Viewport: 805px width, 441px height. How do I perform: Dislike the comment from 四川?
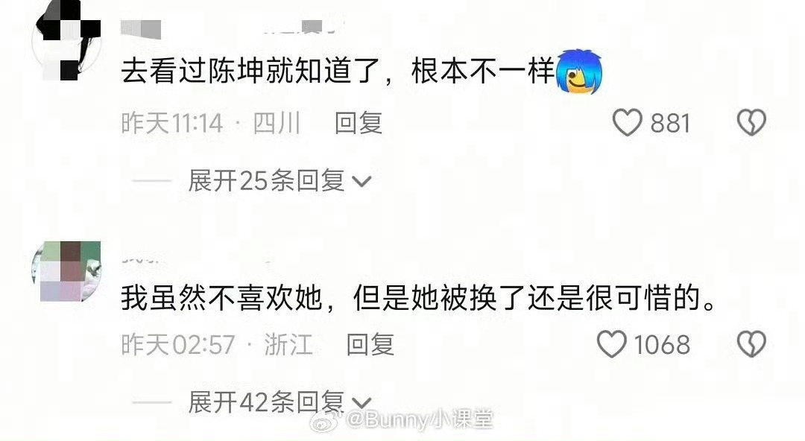click(x=751, y=123)
